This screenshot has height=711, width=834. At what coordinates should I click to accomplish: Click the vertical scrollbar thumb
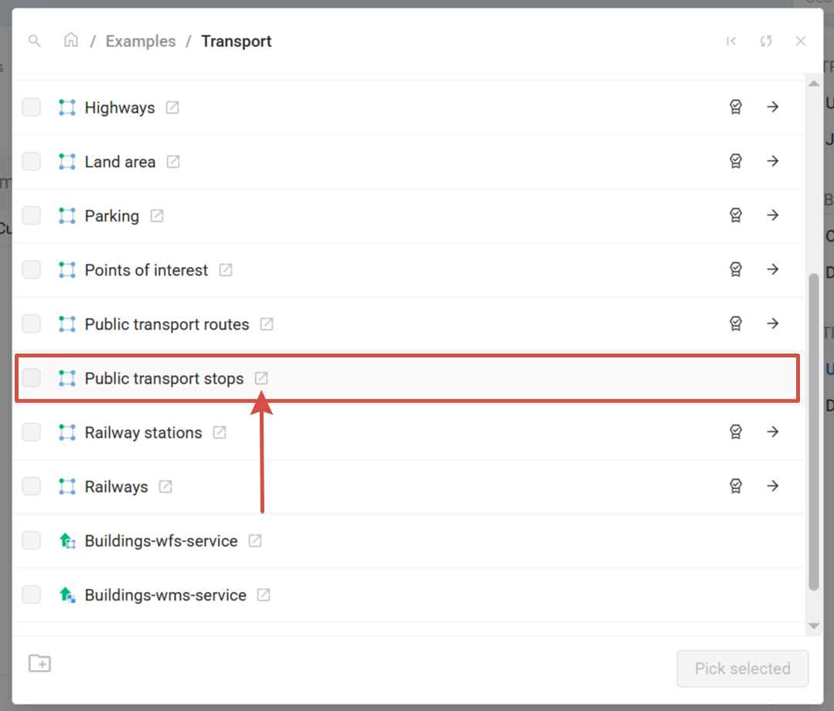coord(813,429)
